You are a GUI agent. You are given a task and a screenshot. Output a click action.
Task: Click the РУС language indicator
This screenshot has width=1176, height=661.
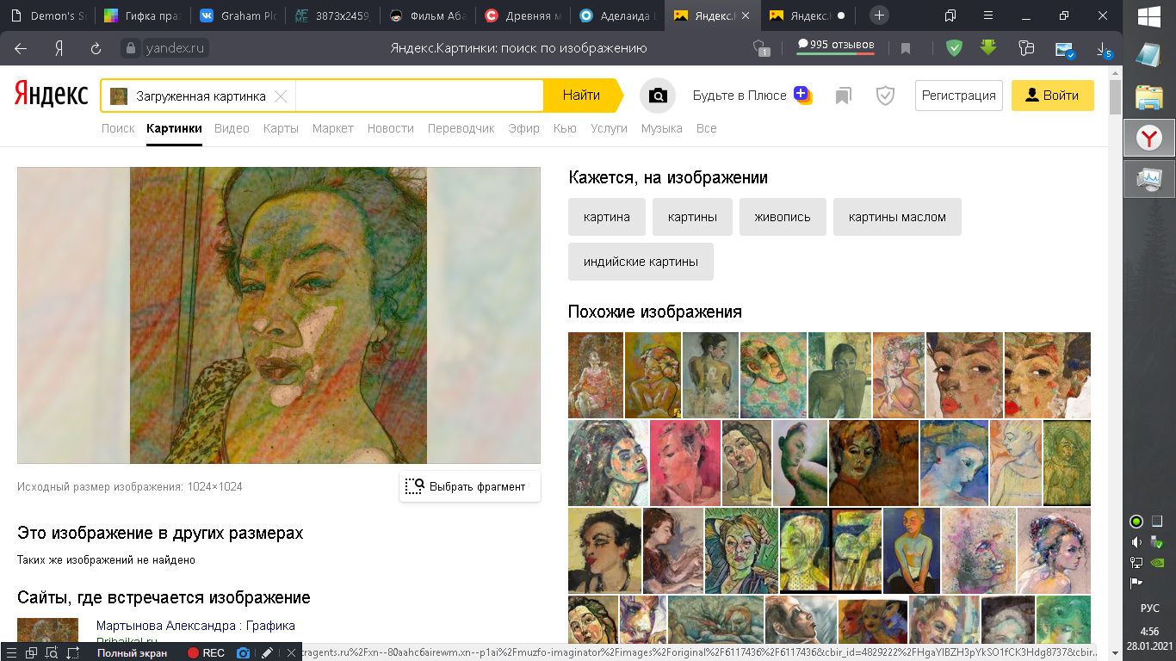pos(1149,608)
